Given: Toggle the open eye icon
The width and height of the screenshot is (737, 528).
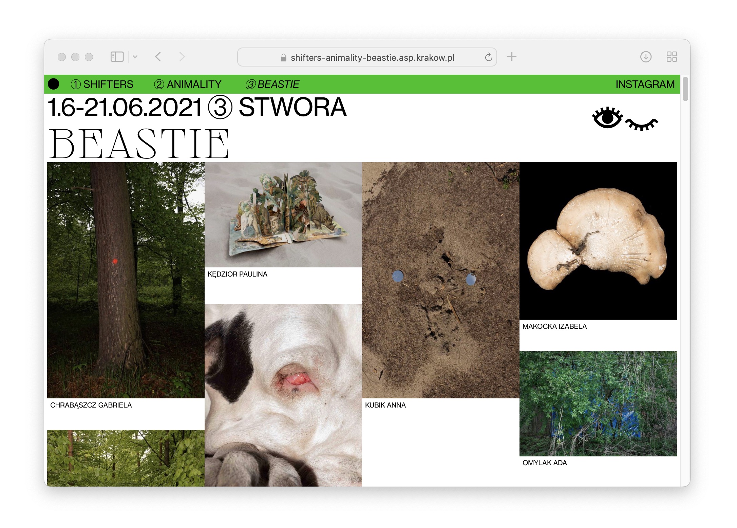Looking at the screenshot, I should [x=607, y=118].
